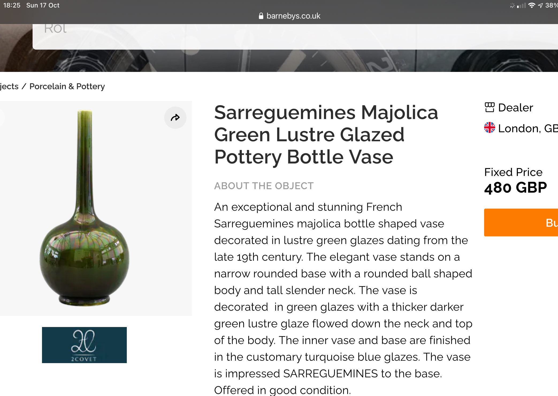Click the 2Covet dealer logo
Screen dimensions: 558x396
click(x=84, y=345)
